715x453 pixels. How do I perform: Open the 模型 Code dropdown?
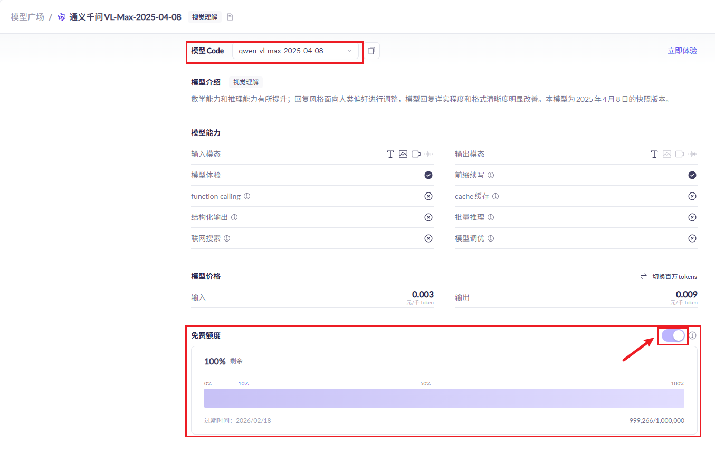coord(295,51)
